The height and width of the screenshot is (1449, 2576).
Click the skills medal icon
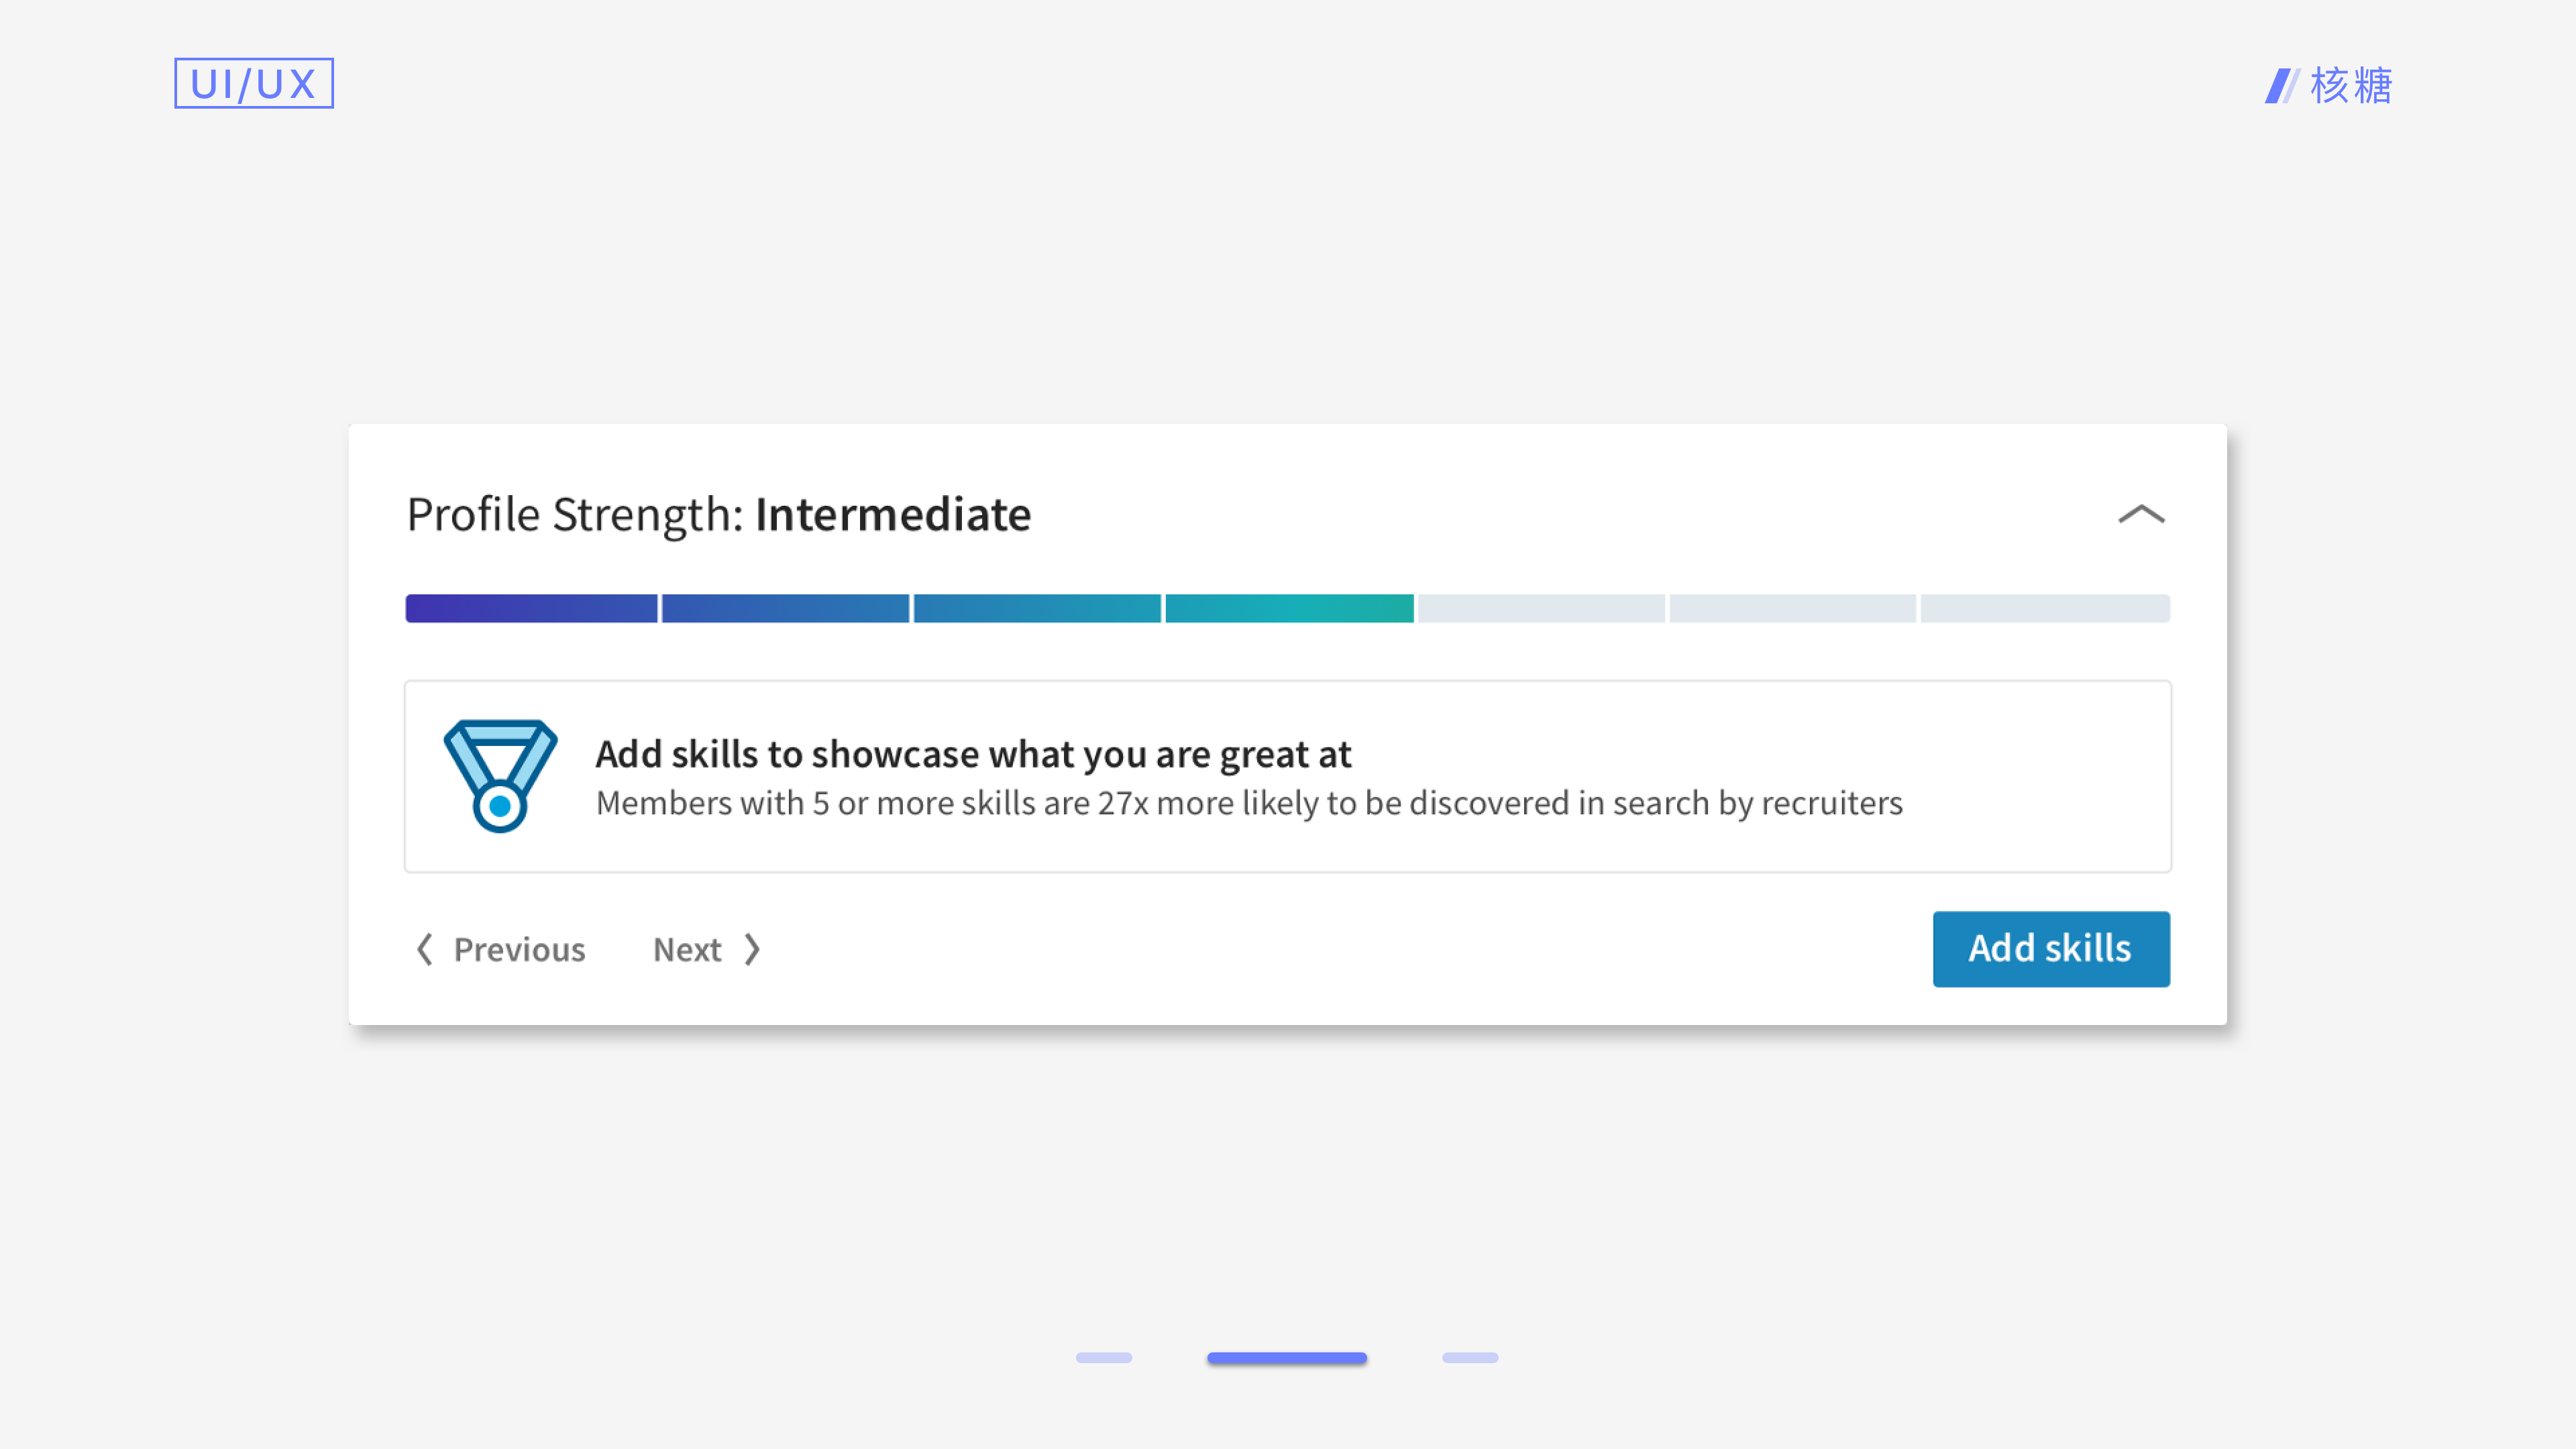tap(500, 775)
